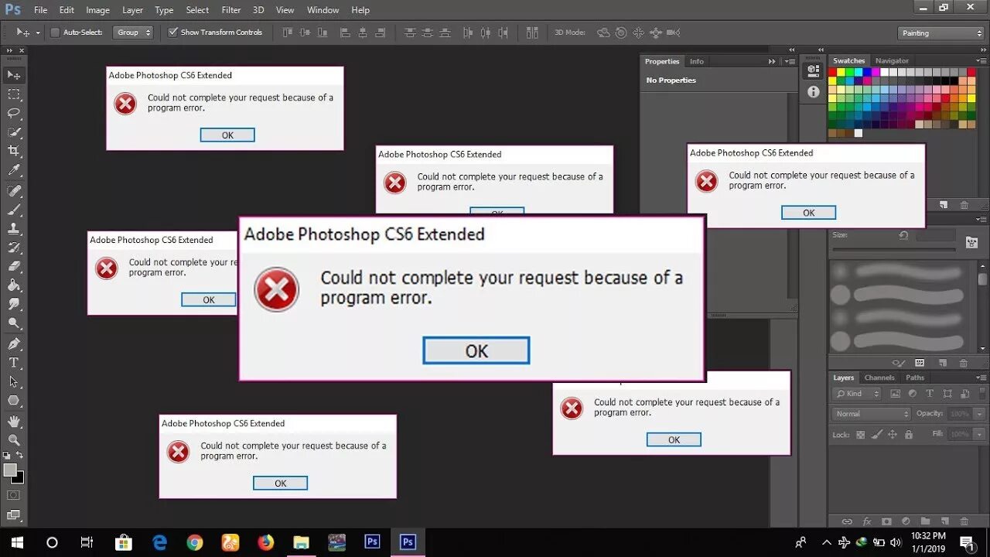Select the Crop tool
Image resolution: width=990 pixels, height=557 pixels.
[x=14, y=152]
